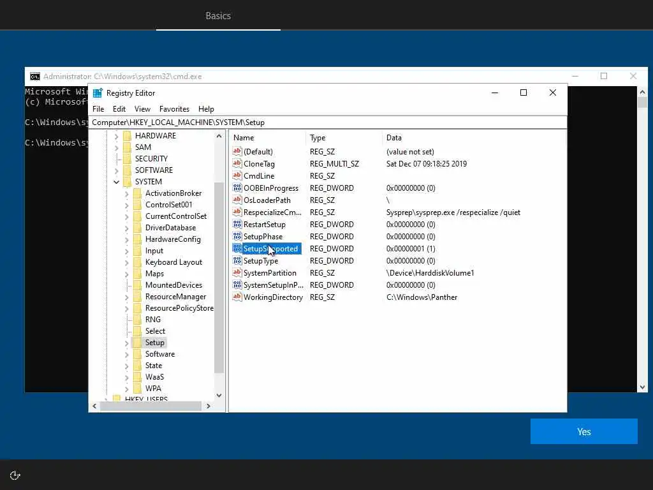Image resolution: width=653 pixels, height=490 pixels.
Task: Click the Keyboard Layout folder icon
Action: point(138,262)
